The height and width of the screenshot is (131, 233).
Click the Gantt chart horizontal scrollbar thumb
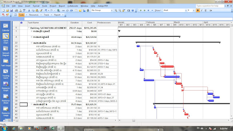tap(134, 120)
